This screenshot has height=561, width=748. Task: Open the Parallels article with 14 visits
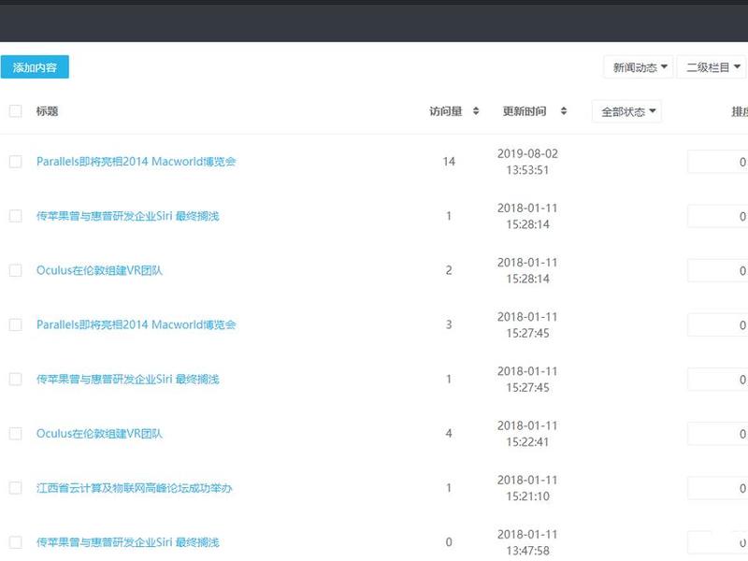(136, 162)
